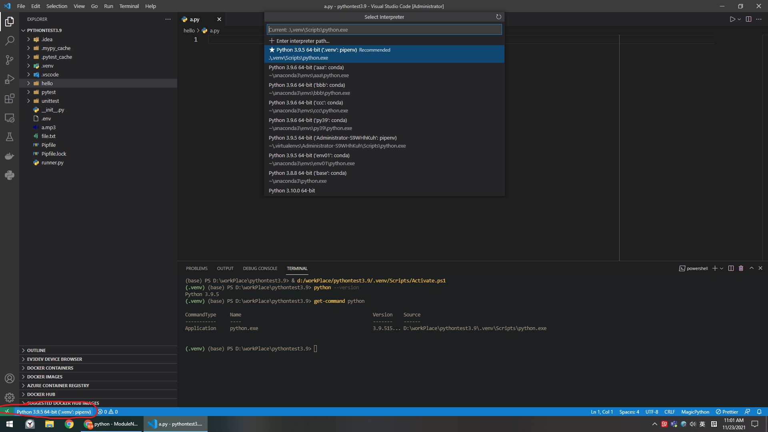Open the File menu
Screen dimensions: 768x432
(21, 6)
